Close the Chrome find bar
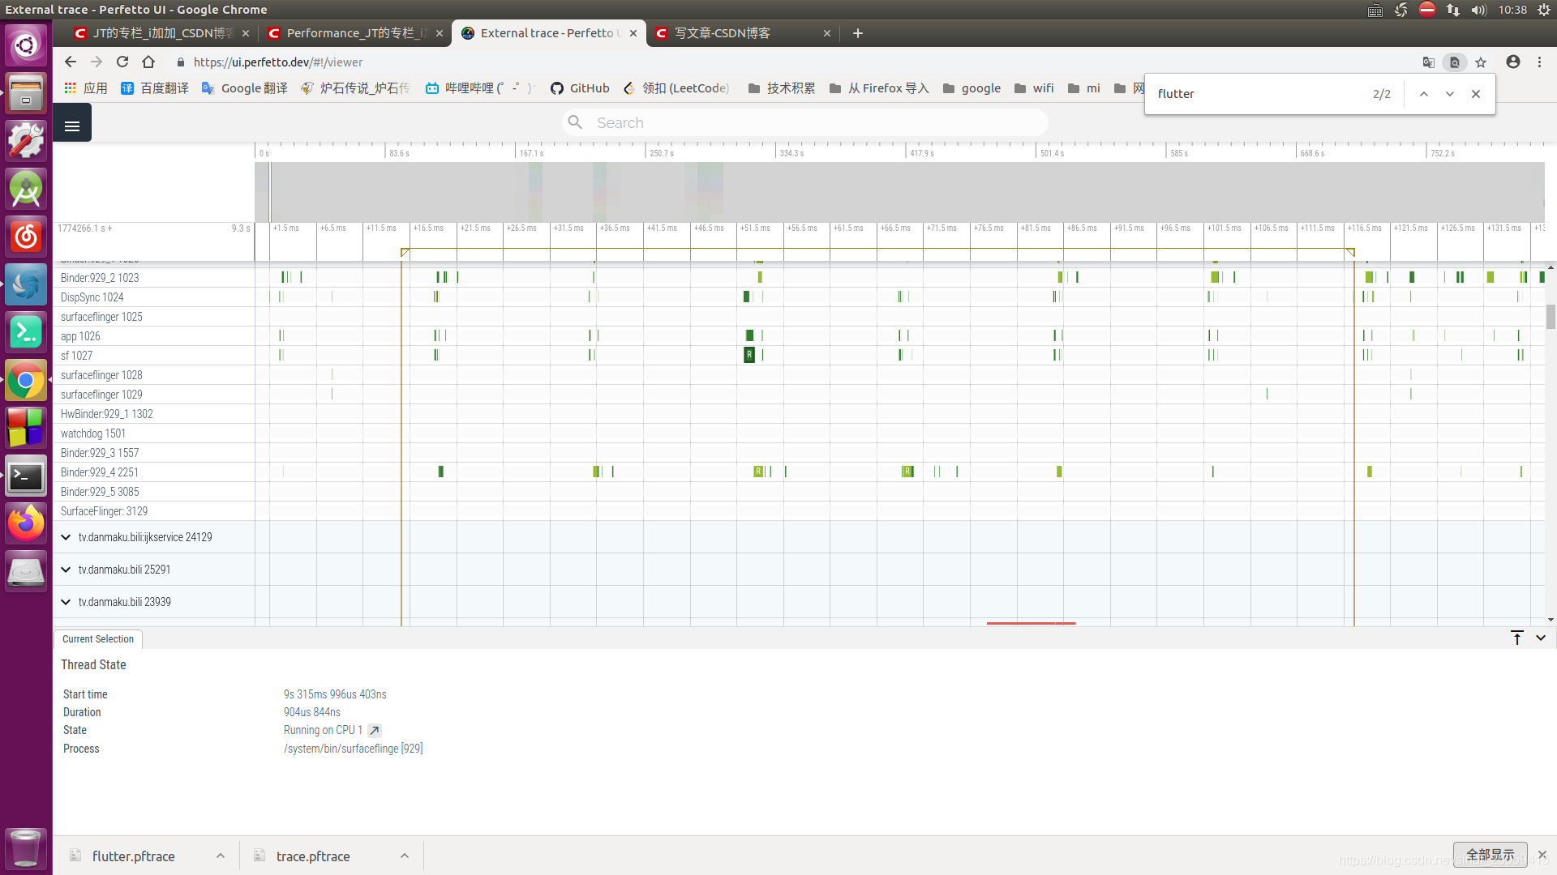Screen dimensions: 1557x875 [1476, 94]
